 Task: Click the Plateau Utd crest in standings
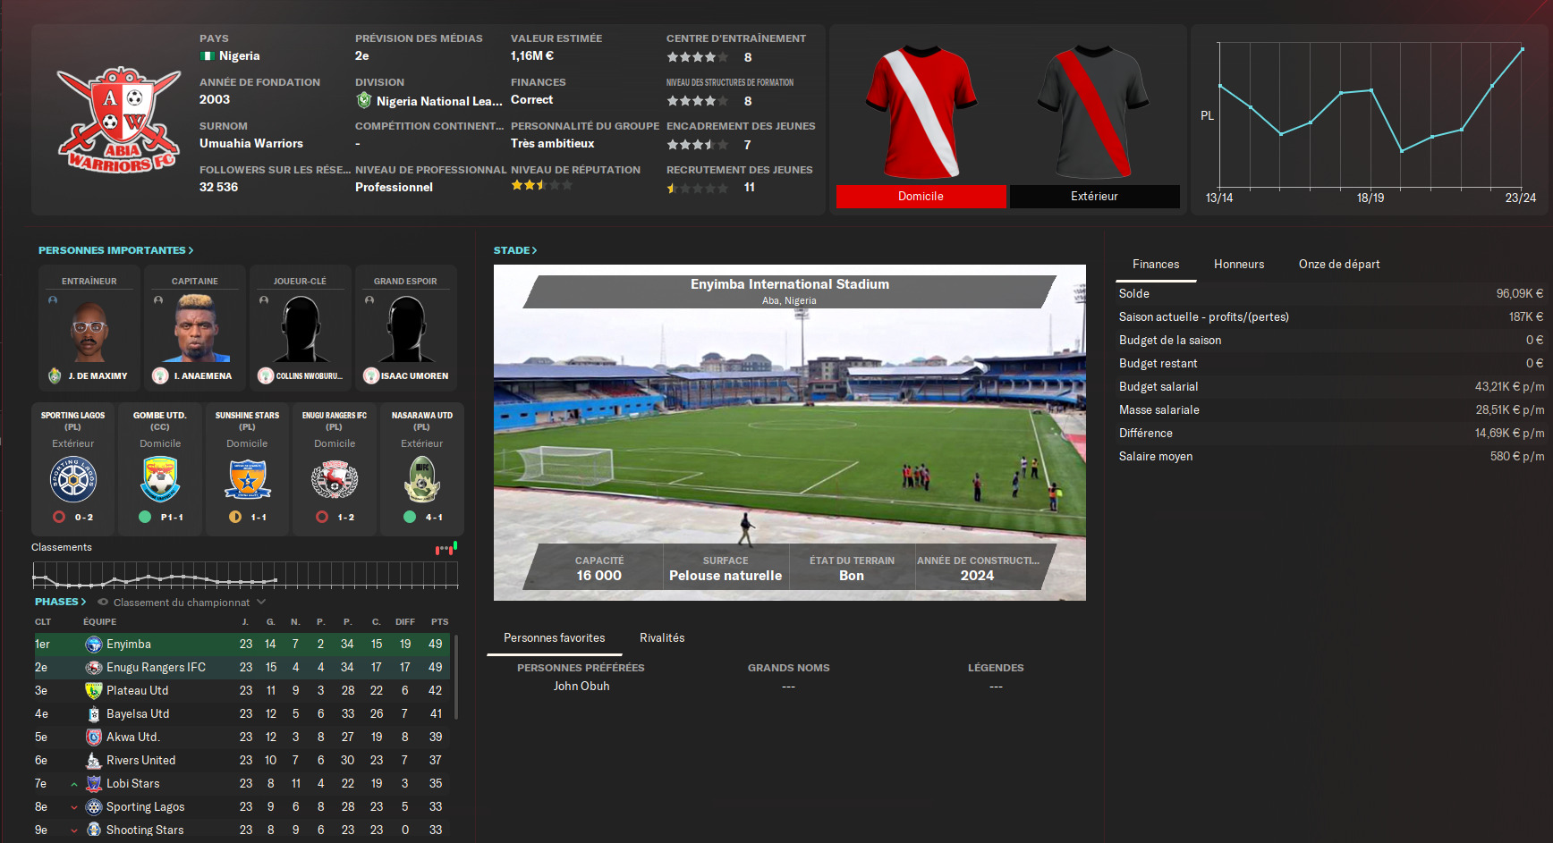94,691
